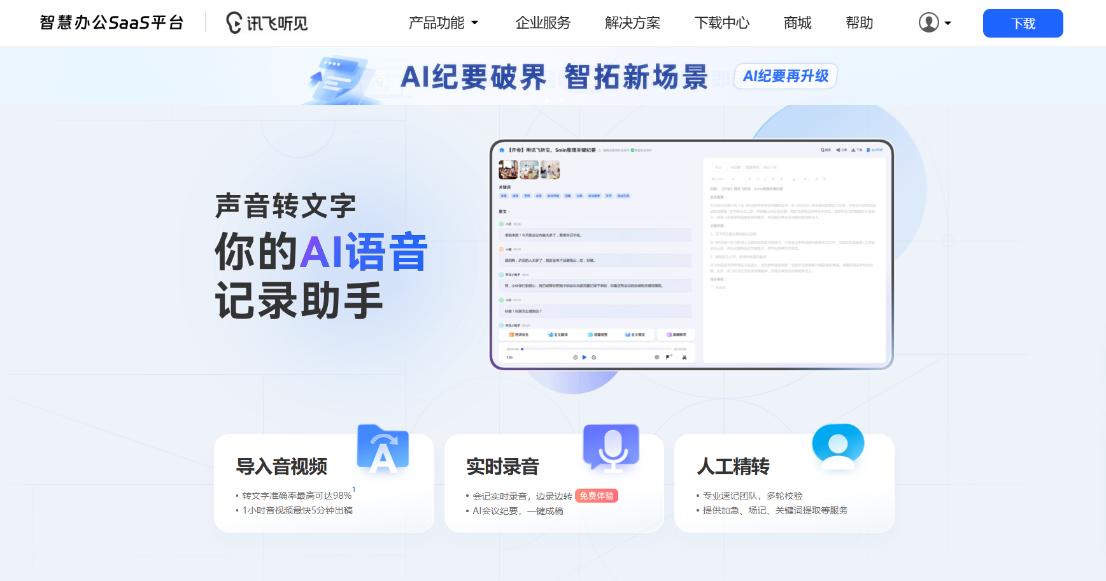Open the product preview screenshot image

point(691,255)
